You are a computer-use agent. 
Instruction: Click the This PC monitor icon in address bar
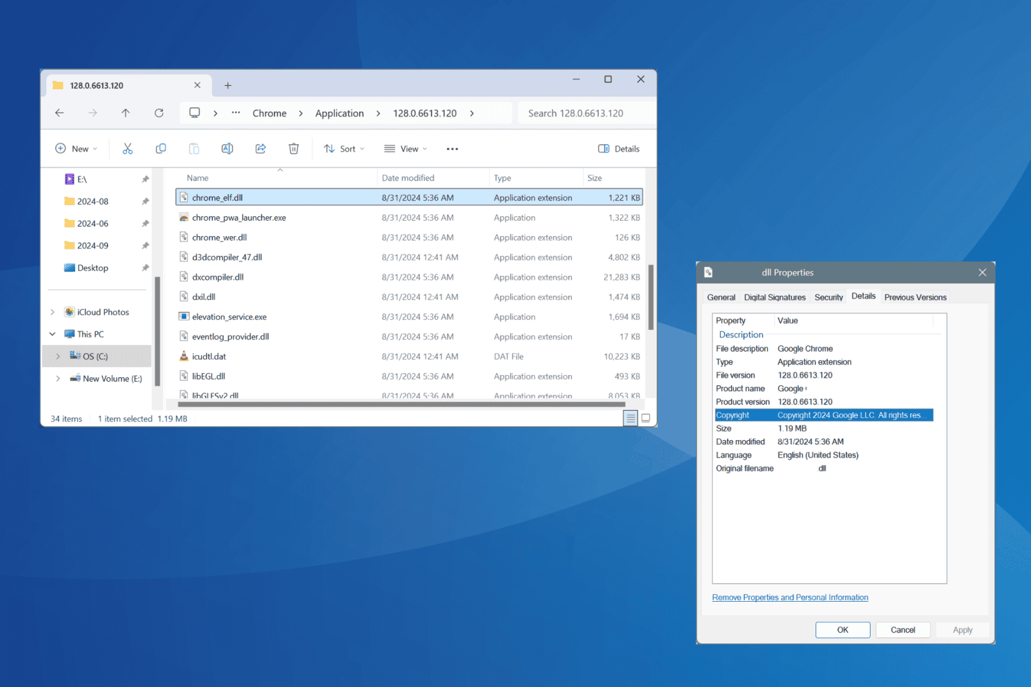tap(195, 113)
